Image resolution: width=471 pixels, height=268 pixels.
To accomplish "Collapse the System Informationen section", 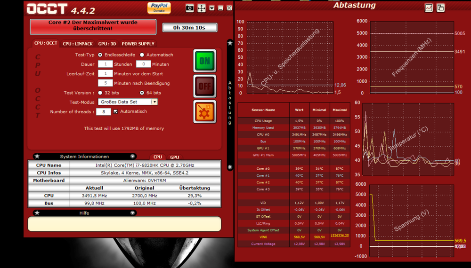I will [x=133, y=157].
